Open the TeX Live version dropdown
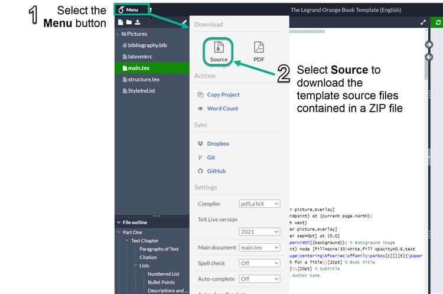Image resolution: width=443 pixels, height=294 pixels. [x=259, y=231]
